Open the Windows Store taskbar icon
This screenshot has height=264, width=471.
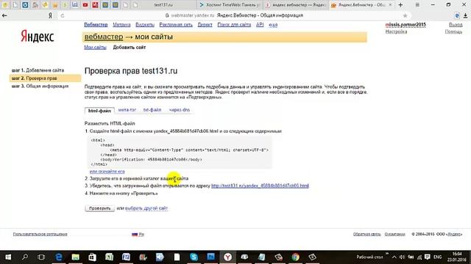click(x=92, y=257)
